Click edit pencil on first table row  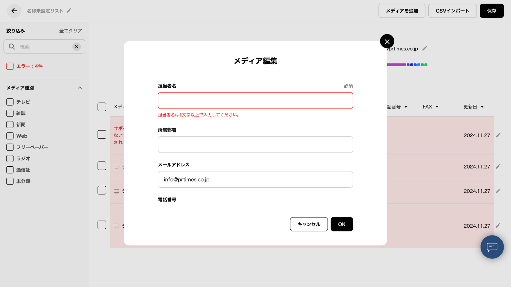pyautogui.click(x=498, y=135)
